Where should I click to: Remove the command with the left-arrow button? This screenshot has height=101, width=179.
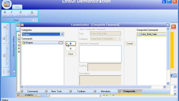[x=71, y=49]
